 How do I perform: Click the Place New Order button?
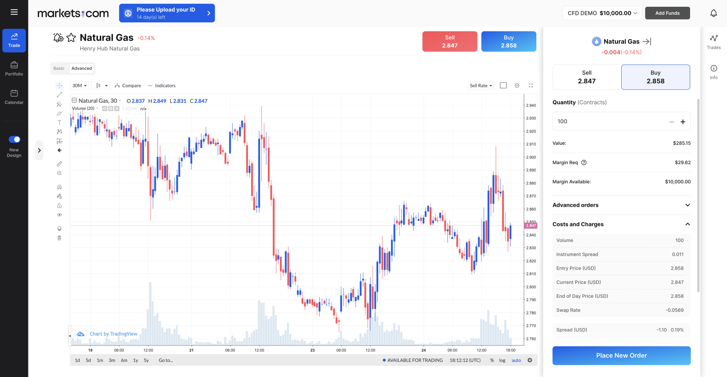pyautogui.click(x=621, y=355)
